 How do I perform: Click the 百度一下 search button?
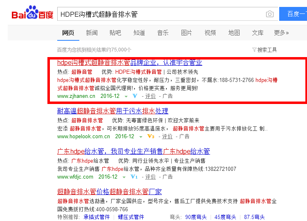coord(293,14)
